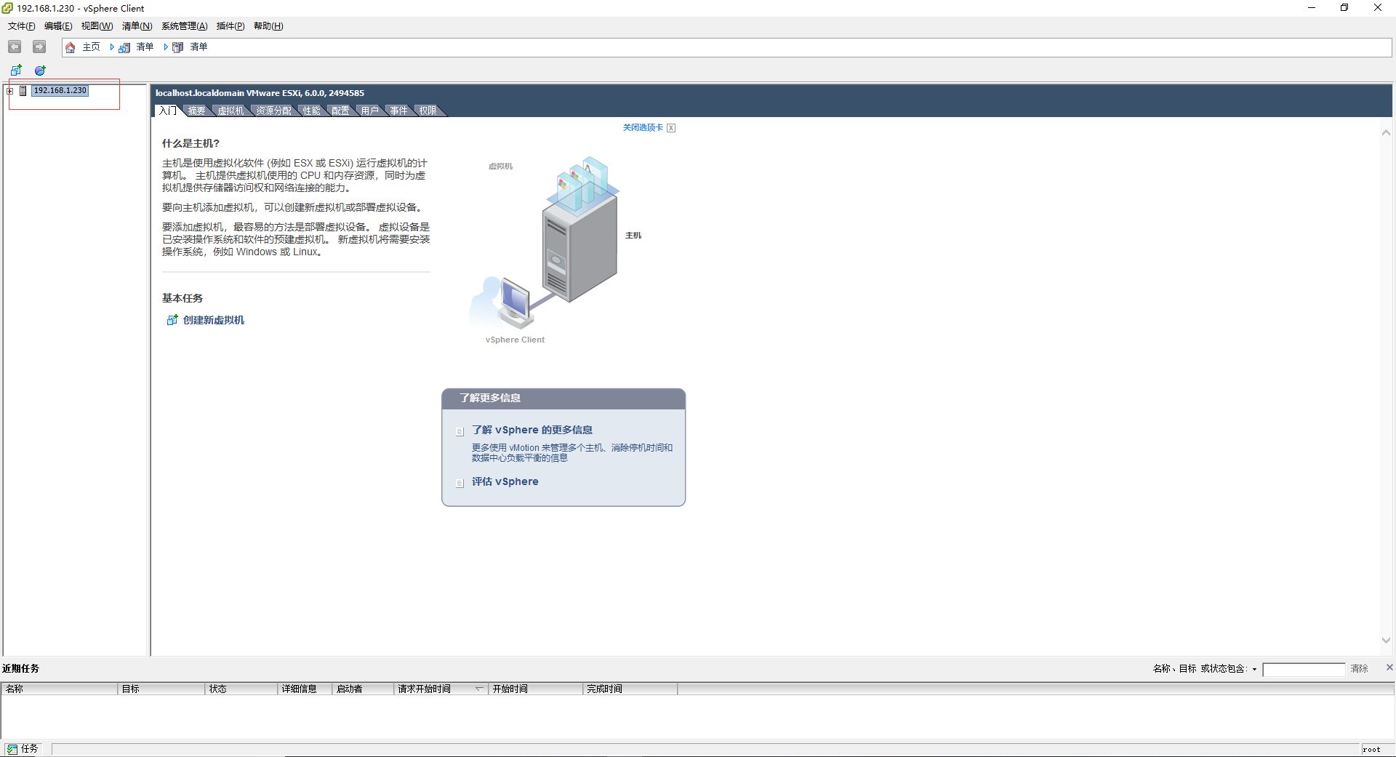Open the 文件(F) menu
Image resolution: width=1396 pixels, height=757 pixels.
click(x=21, y=26)
